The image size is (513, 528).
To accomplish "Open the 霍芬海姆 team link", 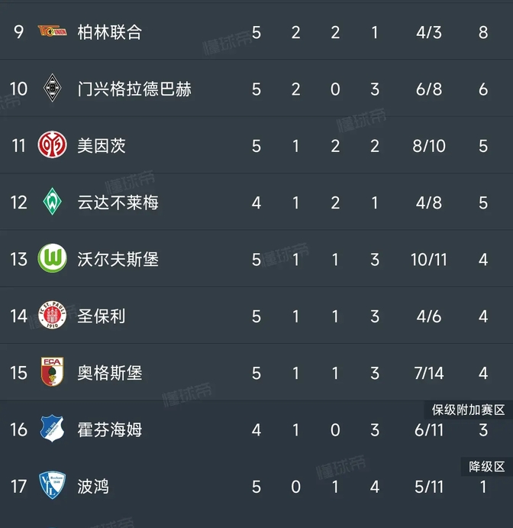I will (x=109, y=429).
